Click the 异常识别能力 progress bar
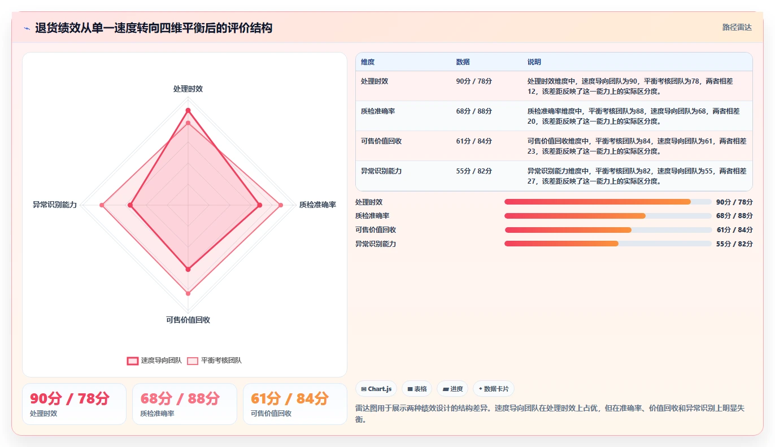Image resolution: width=775 pixels, height=447 pixels. point(608,244)
